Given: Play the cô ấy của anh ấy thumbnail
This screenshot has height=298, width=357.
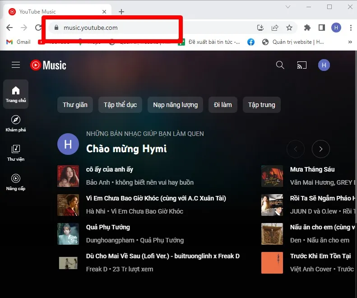Looking at the screenshot, I should click(68, 176).
